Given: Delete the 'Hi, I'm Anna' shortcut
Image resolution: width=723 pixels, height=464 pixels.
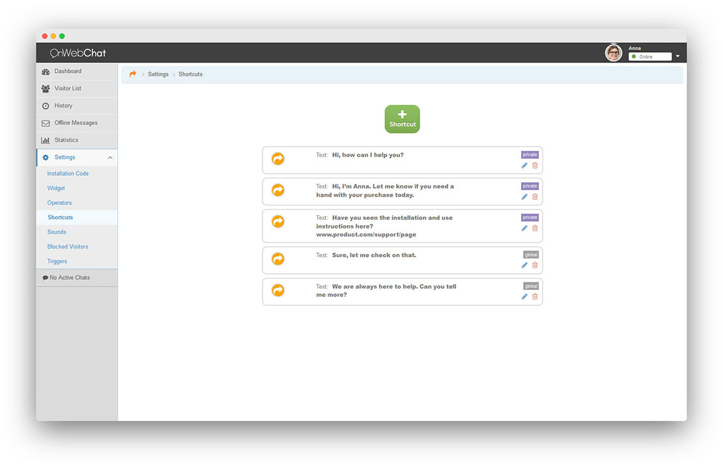Looking at the screenshot, I should (x=534, y=197).
